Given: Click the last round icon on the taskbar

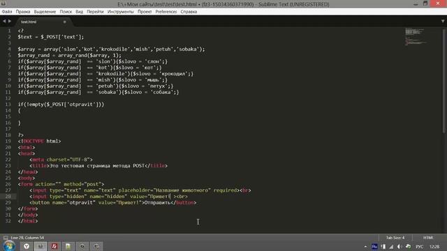Looking at the screenshot, I should [96, 246].
